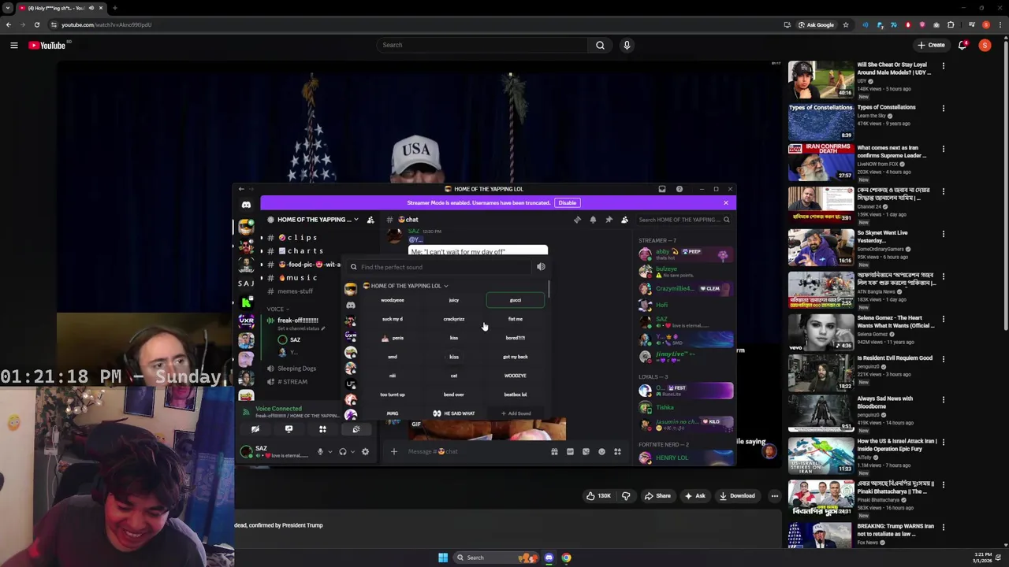Open the music text channel
Screen dimensions: 1009x567
(x=303, y=278)
